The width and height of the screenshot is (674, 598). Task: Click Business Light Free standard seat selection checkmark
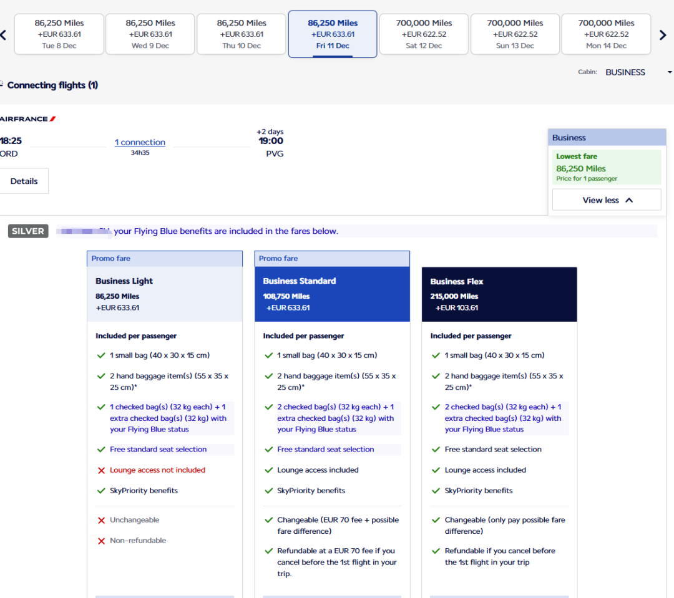(x=101, y=450)
